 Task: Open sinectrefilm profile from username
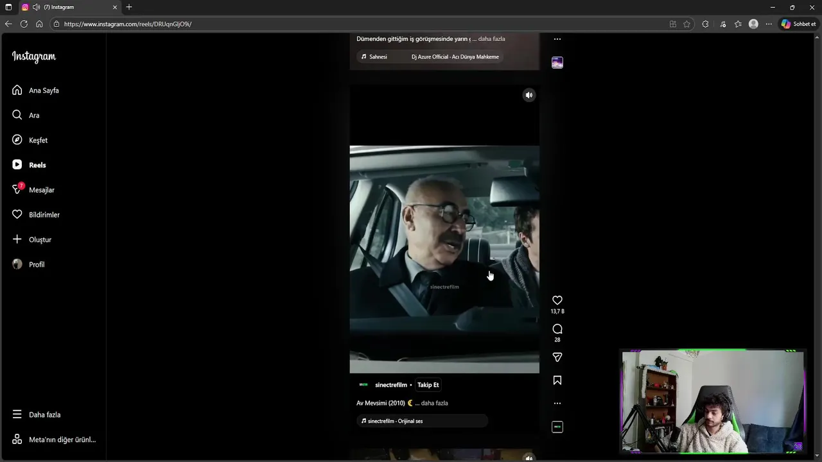[x=391, y=385]
